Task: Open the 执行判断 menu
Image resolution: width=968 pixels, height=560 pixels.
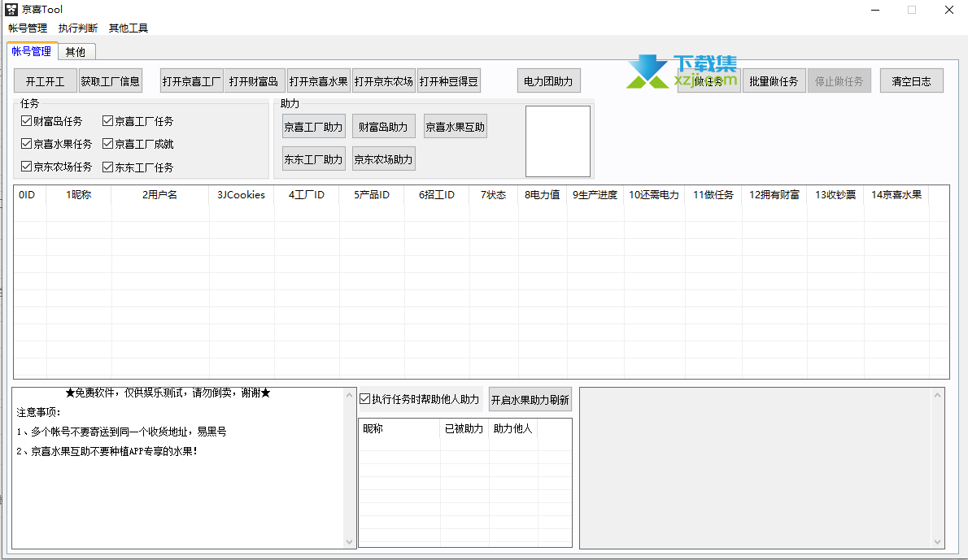Action: pyautogui.click(x=78, y=28)
